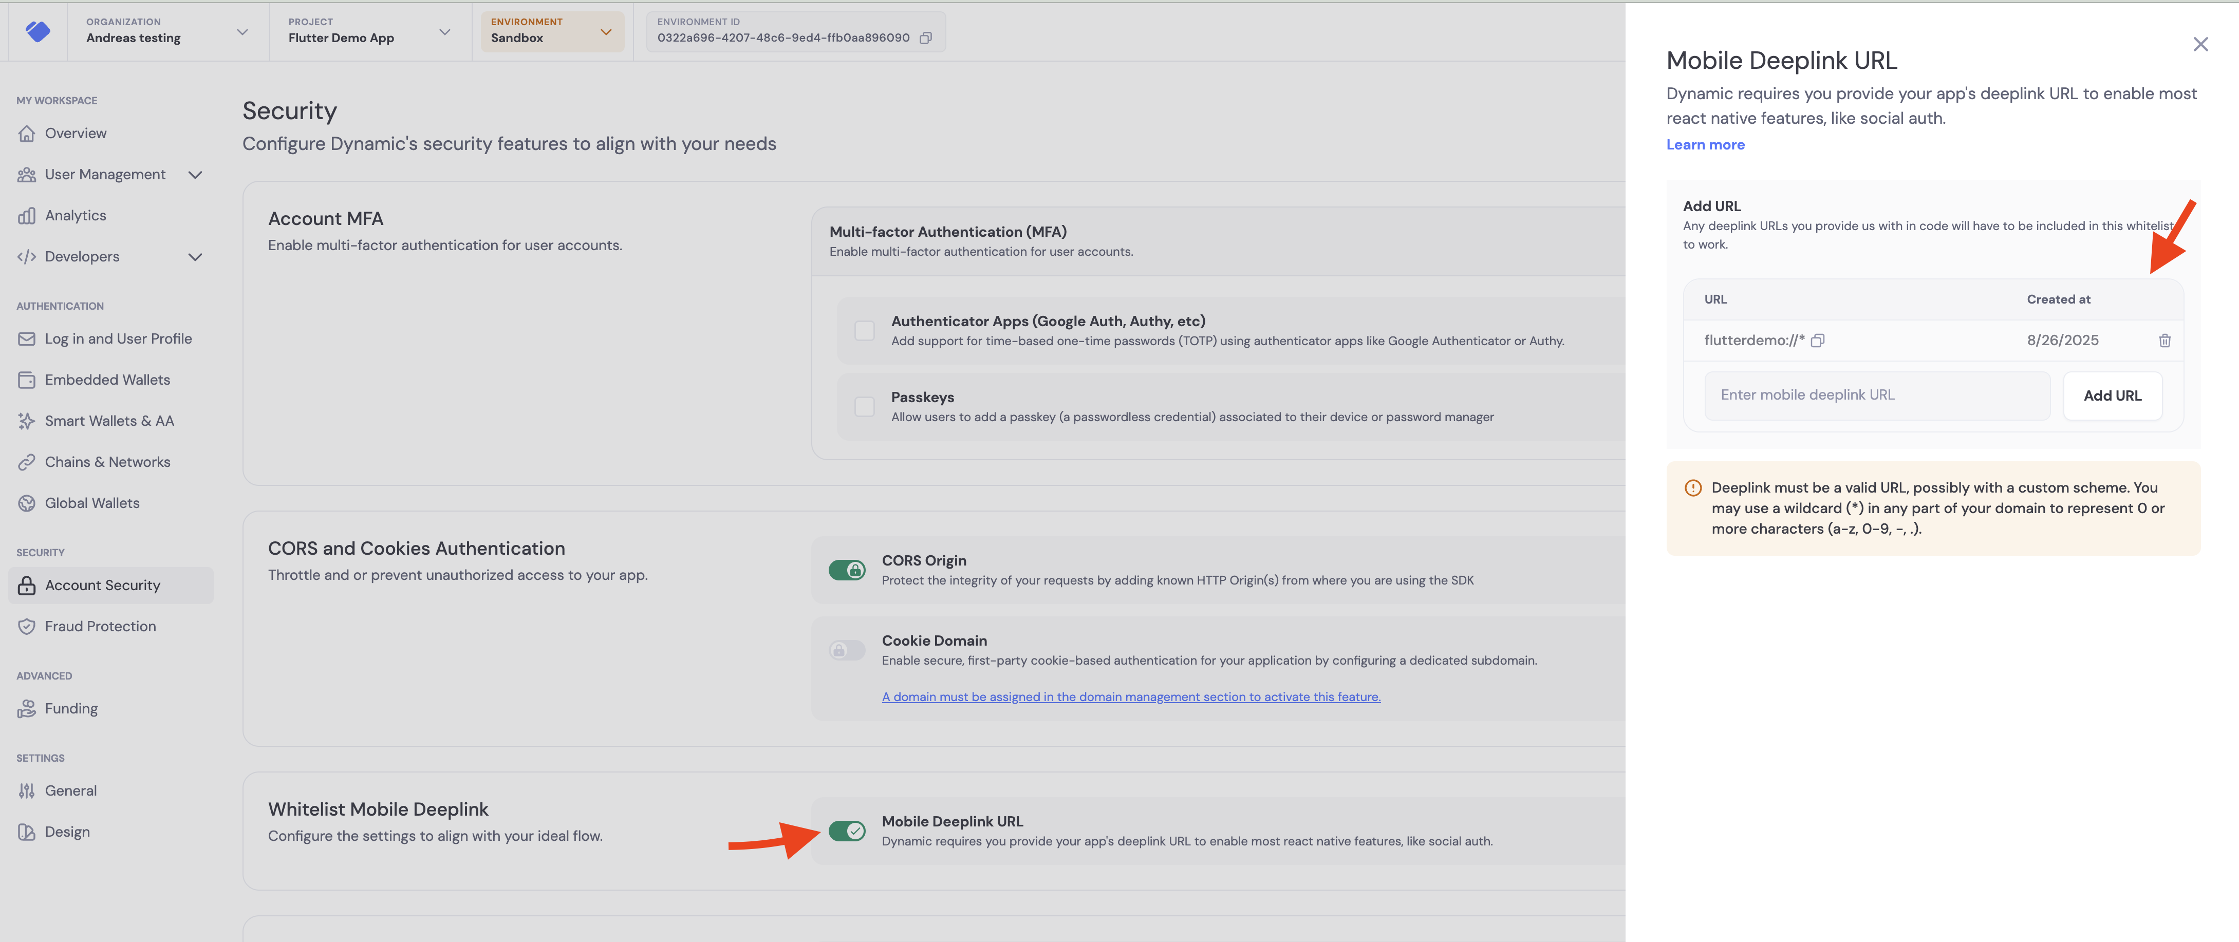Go to Fraud Protection shield item
Viewport: 2239px width, 942px height.
point(99,627)
